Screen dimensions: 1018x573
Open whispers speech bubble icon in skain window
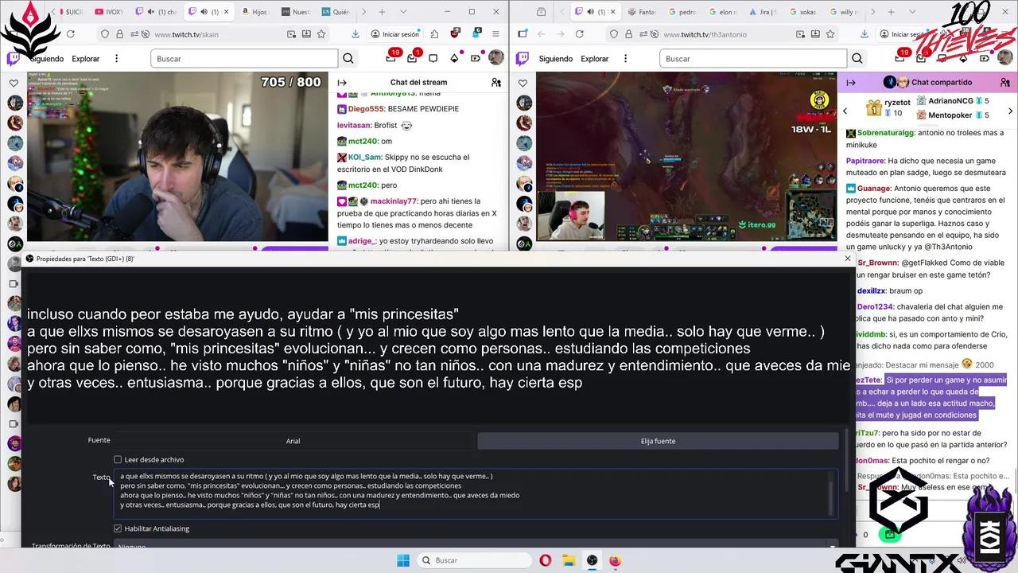[433, 58]
